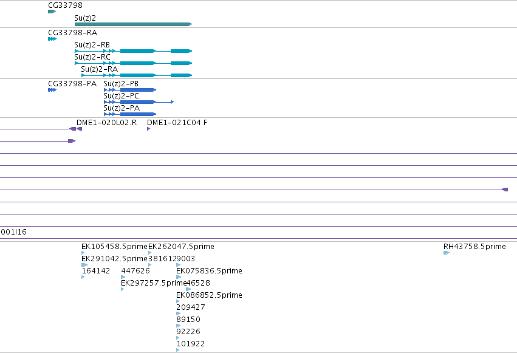This screenshot has width=517, height=353.
Task: Click the EK086852.5prime EST label
Action: click(x=210, y=295)
